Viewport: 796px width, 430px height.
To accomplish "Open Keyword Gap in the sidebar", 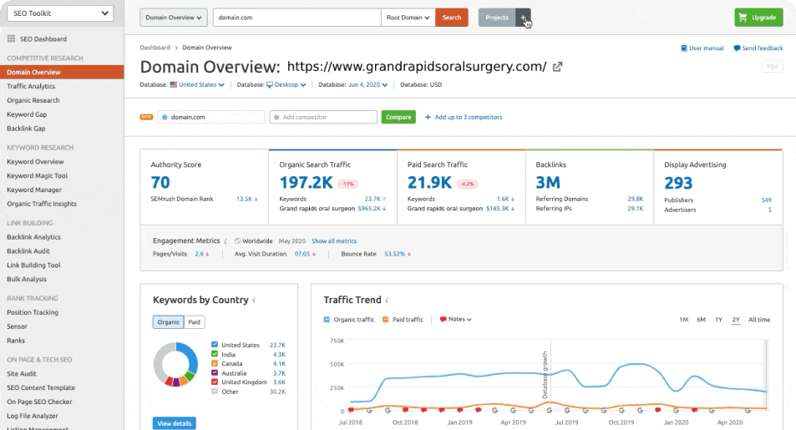I will pyautogui.click(x=27, y=114).
